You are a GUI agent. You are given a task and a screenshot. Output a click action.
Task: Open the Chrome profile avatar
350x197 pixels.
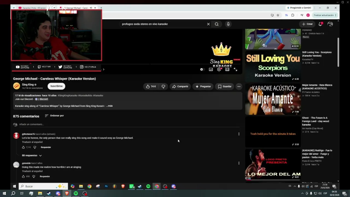(x=308, y=15)
